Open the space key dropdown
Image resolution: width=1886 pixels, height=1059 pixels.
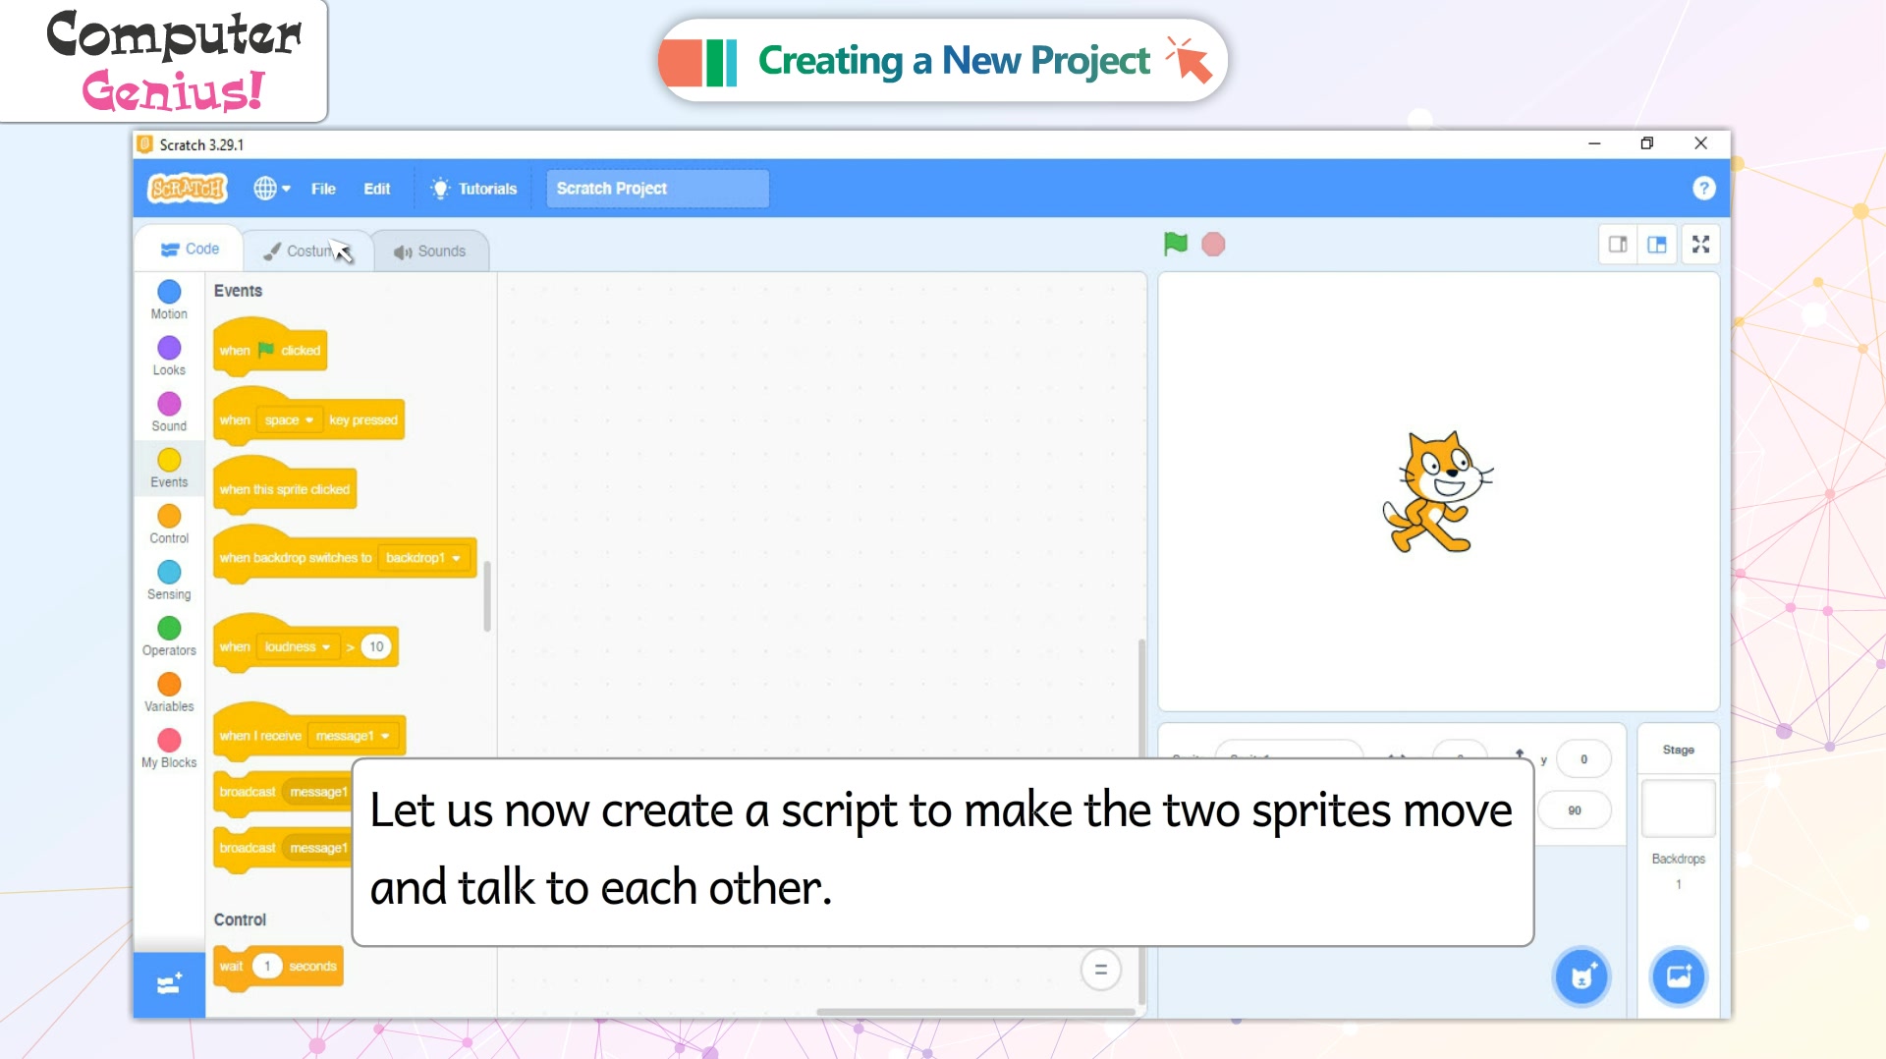[289, 420]
